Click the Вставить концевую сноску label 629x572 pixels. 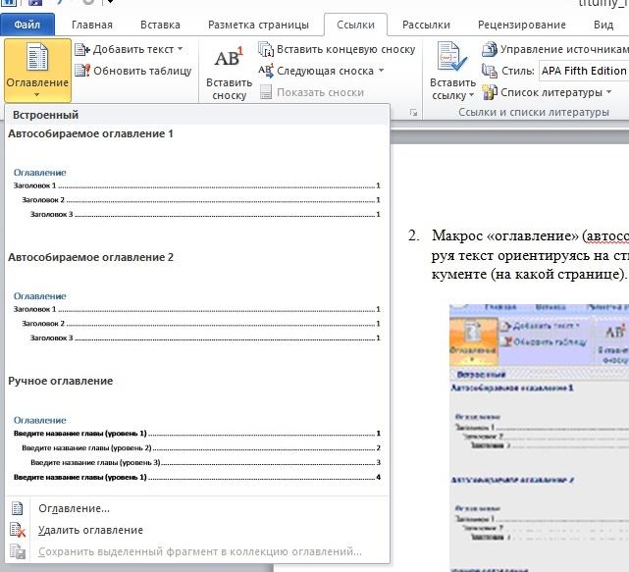pos(345,49)
